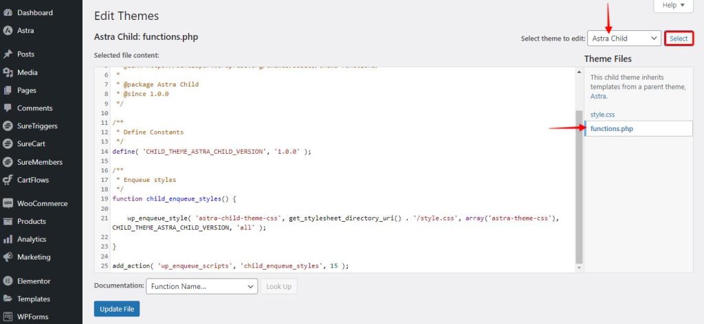Image resolution: width=704 pixels, height=324 pixels.
Task: Open the WooCommerce menu label
Action: [x=43, y=203]
